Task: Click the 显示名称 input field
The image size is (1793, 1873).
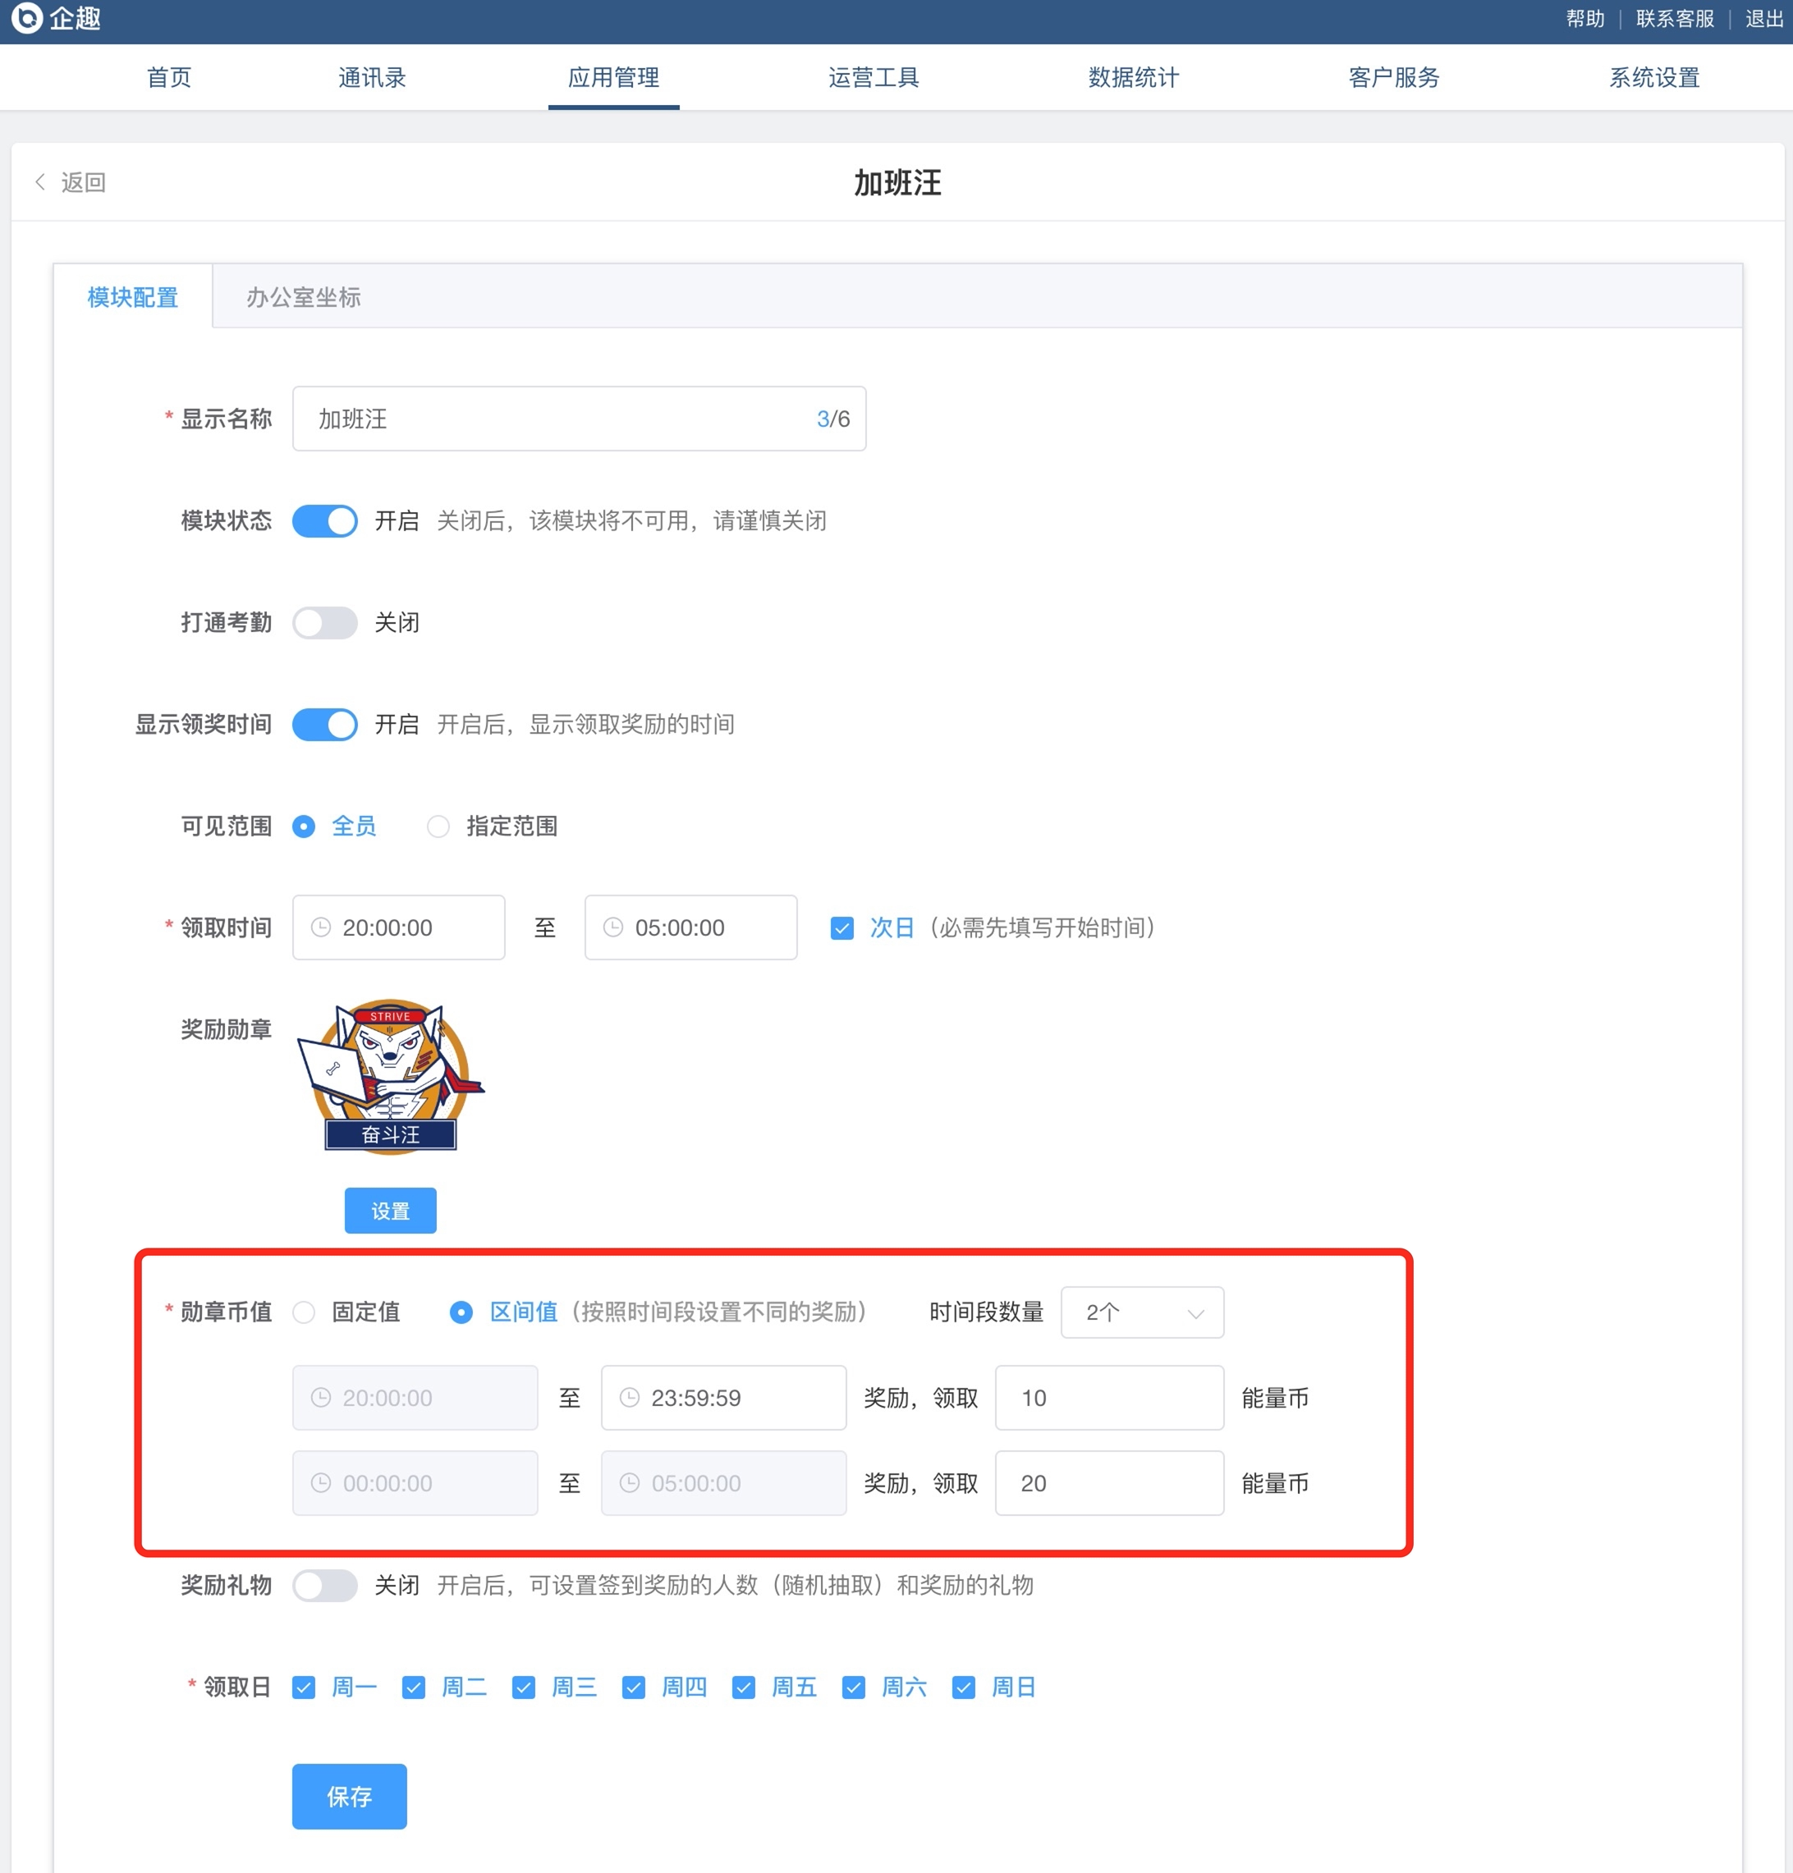Action: 579,419
